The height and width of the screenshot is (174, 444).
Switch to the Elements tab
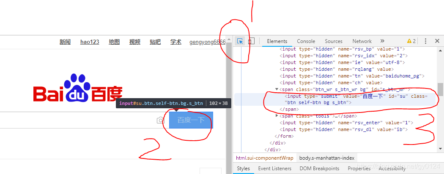pyautogui.click(x=277, y=41)
